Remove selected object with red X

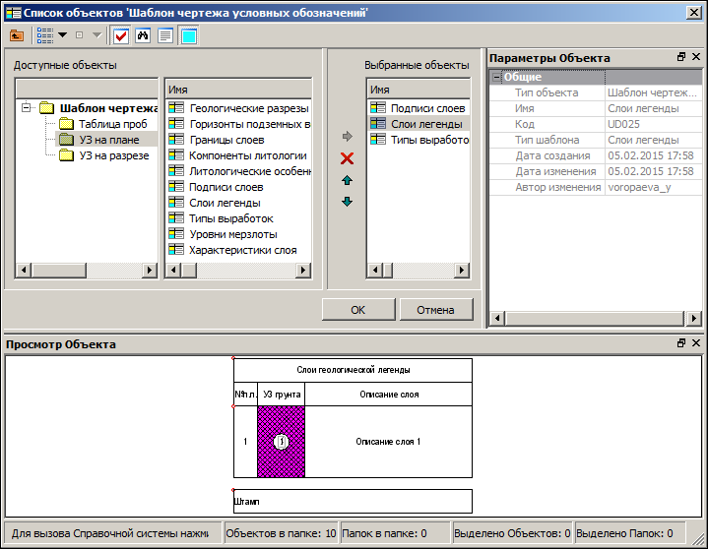coord(348,158)
